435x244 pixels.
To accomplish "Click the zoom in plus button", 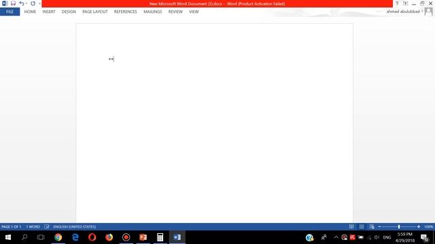I will click(419, 226).
